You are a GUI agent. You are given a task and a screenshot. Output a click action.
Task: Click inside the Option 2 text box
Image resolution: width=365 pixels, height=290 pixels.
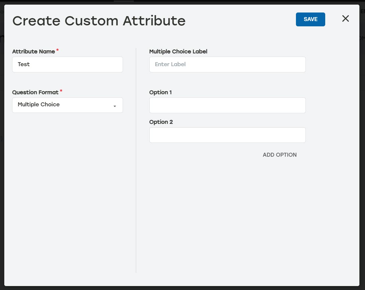tap(227, 135)
